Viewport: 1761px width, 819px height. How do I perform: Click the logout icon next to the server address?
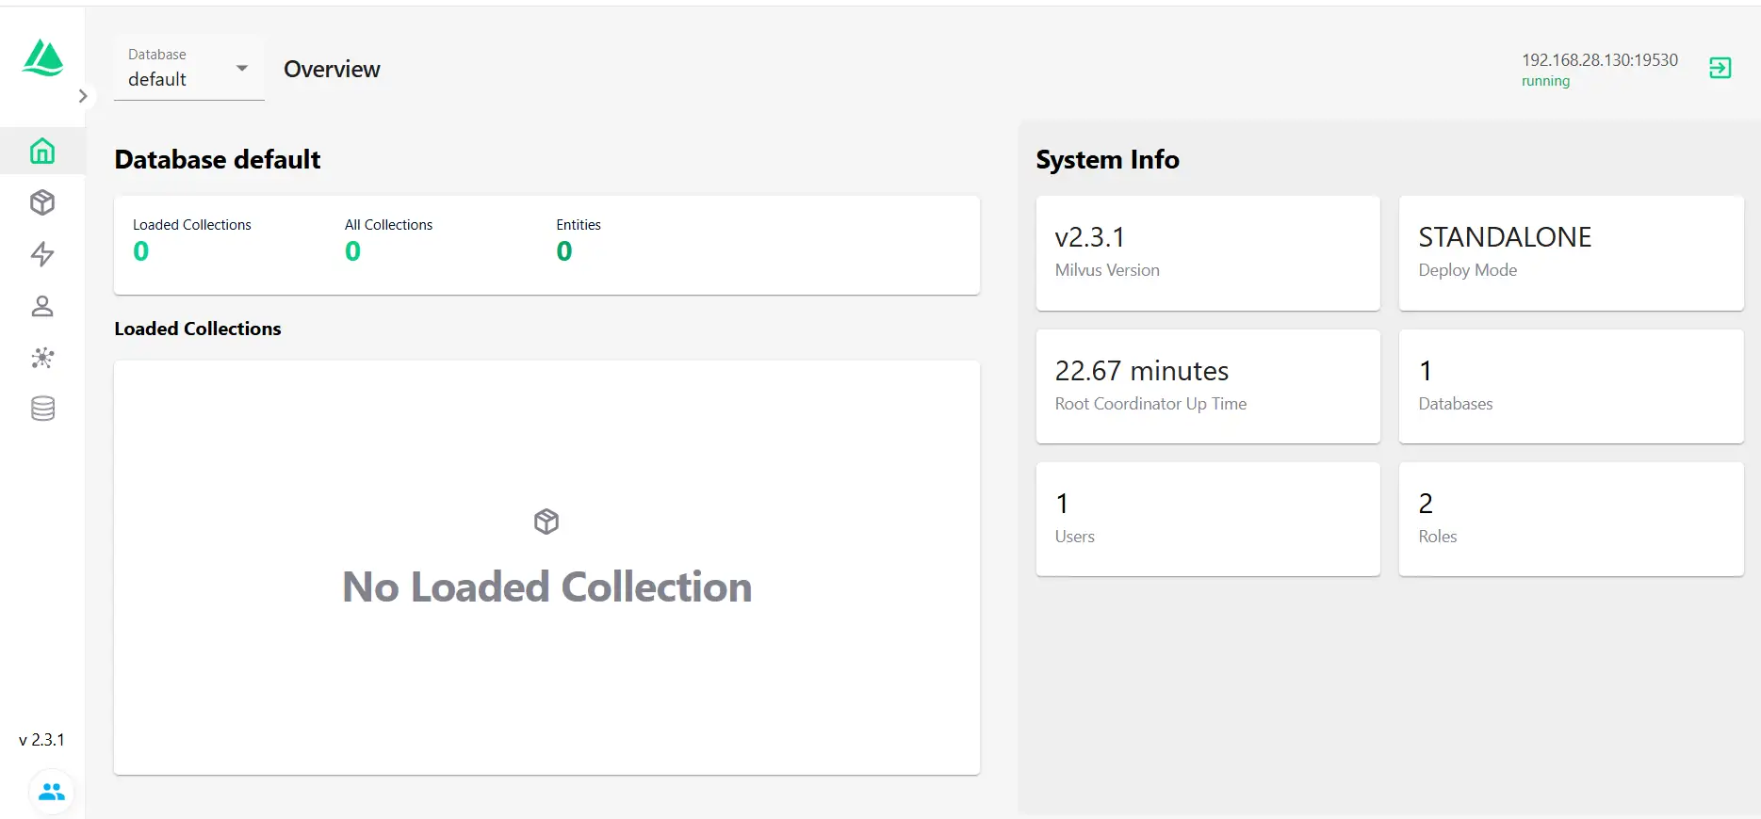[1720, 68]
